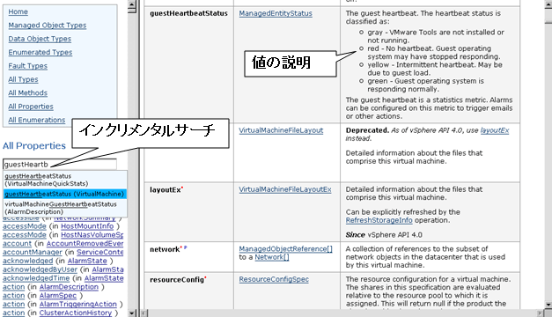Open the RefreshStorageInfo operation link
Viewport: 552px width, 317px height.
379,220
